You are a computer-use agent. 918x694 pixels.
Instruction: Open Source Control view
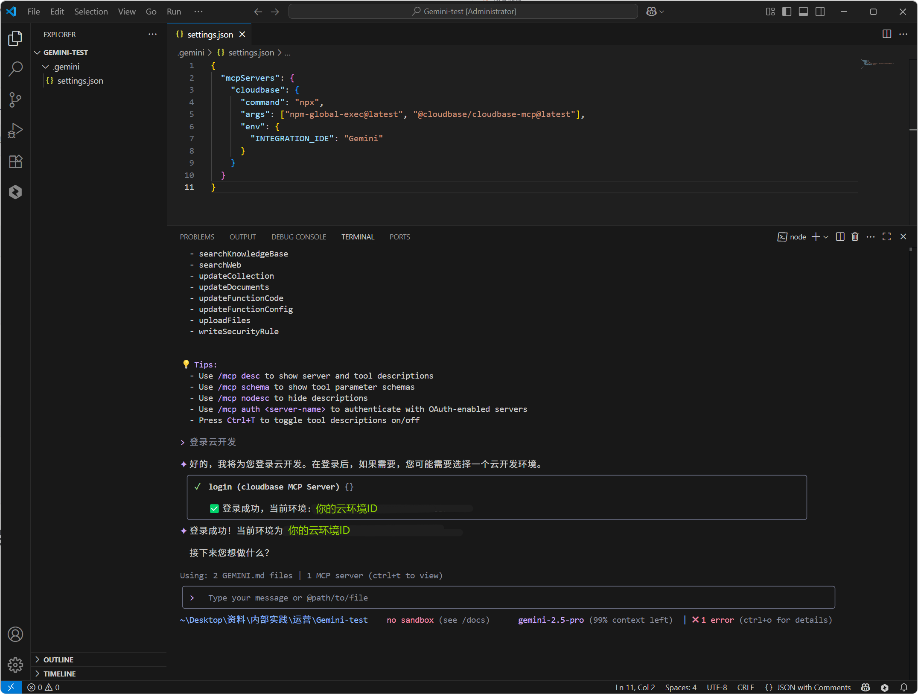pos(15,100)
